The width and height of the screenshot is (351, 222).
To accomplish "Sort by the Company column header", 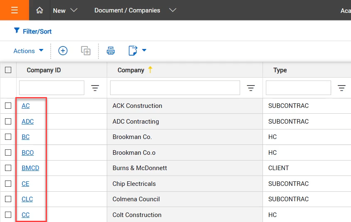I will tap(131, 70).
